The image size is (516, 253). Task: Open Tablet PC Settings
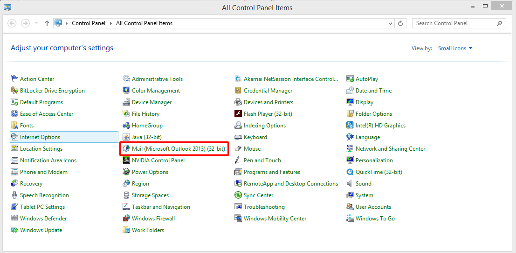[42, 207]
